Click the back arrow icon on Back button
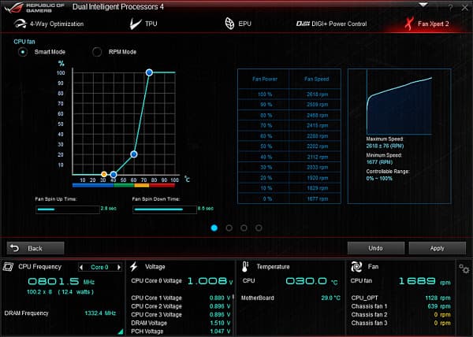Viewport: 473px width, 337px height. pyautogui.click(x=14, y=248)
